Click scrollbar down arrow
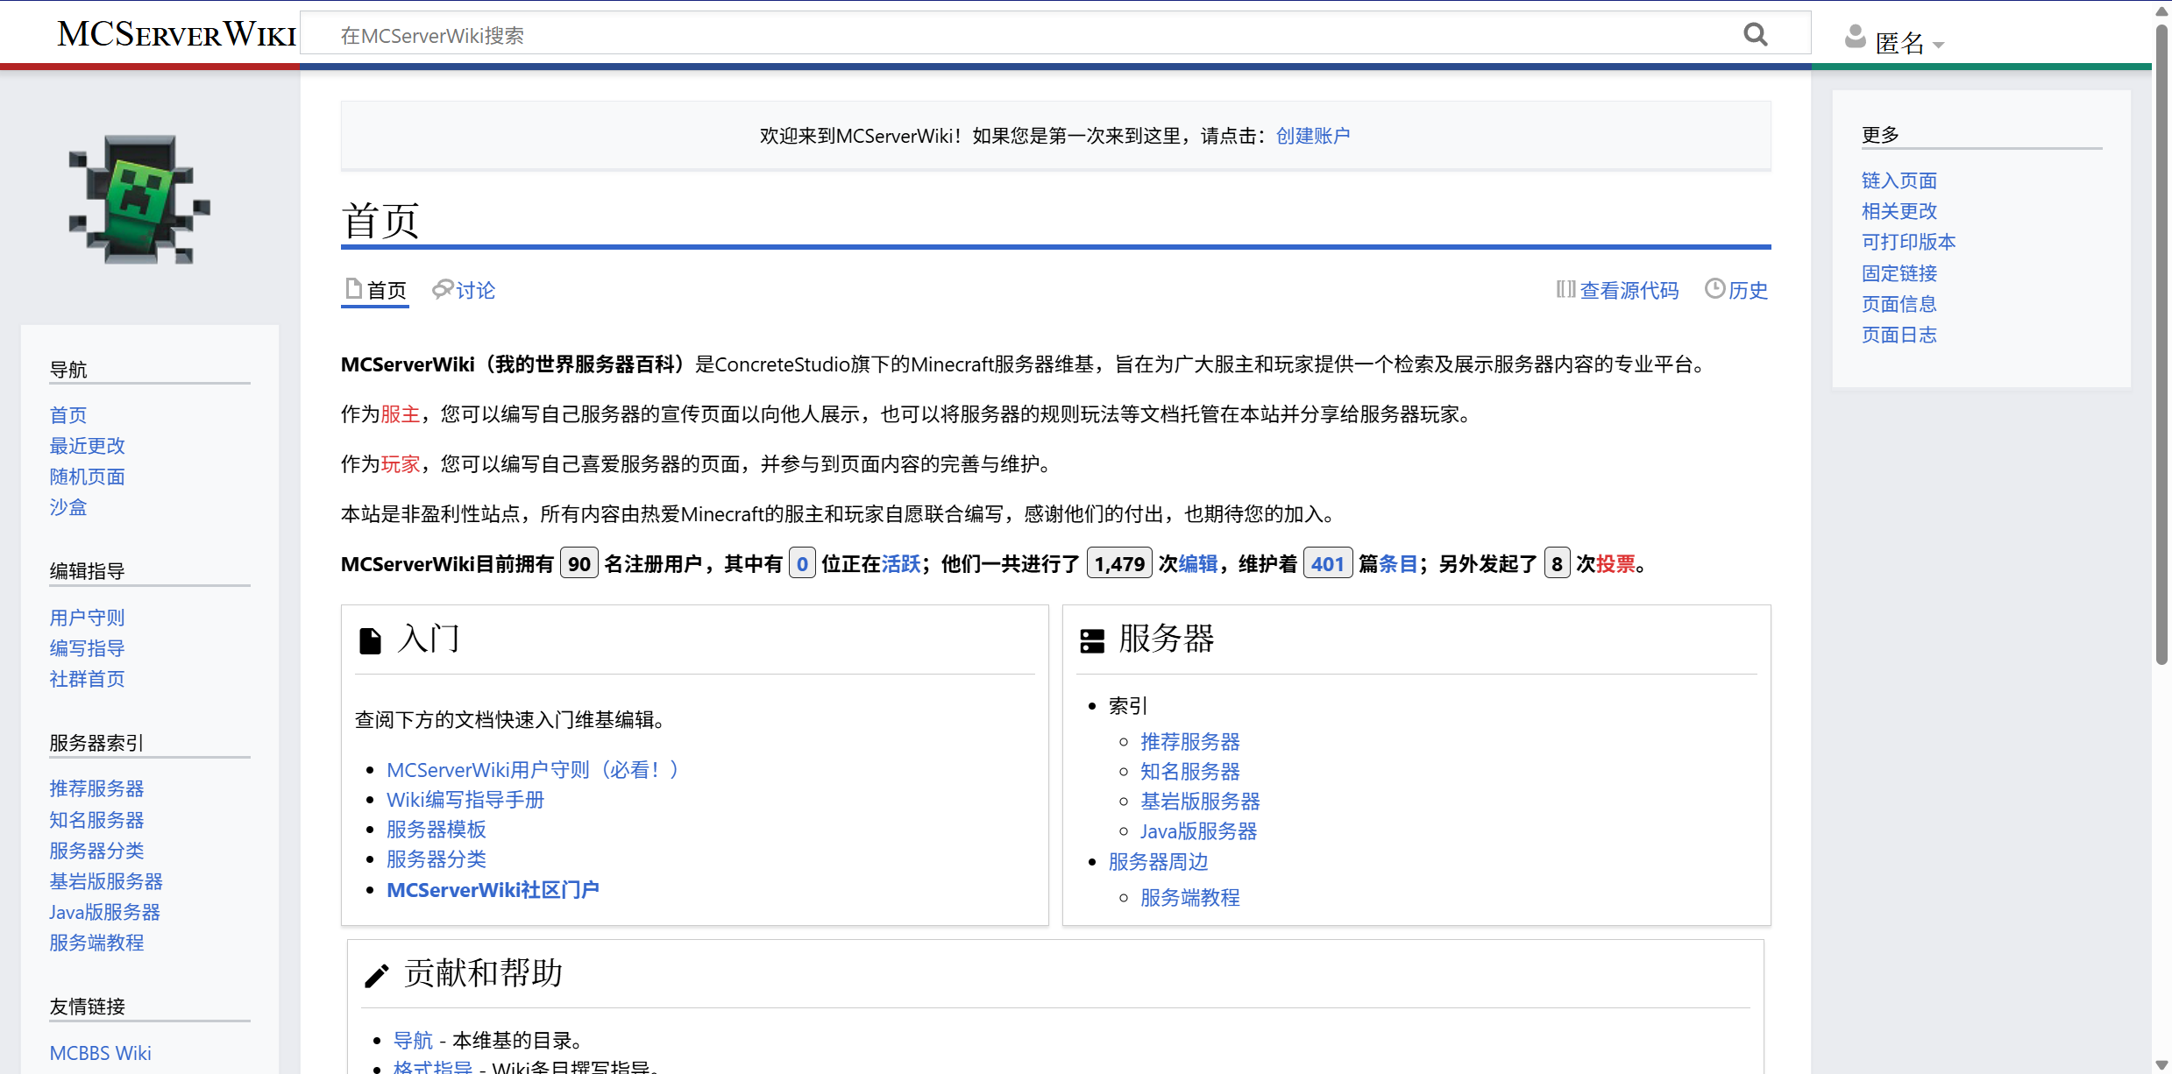 click(x=2161, y=1064)
